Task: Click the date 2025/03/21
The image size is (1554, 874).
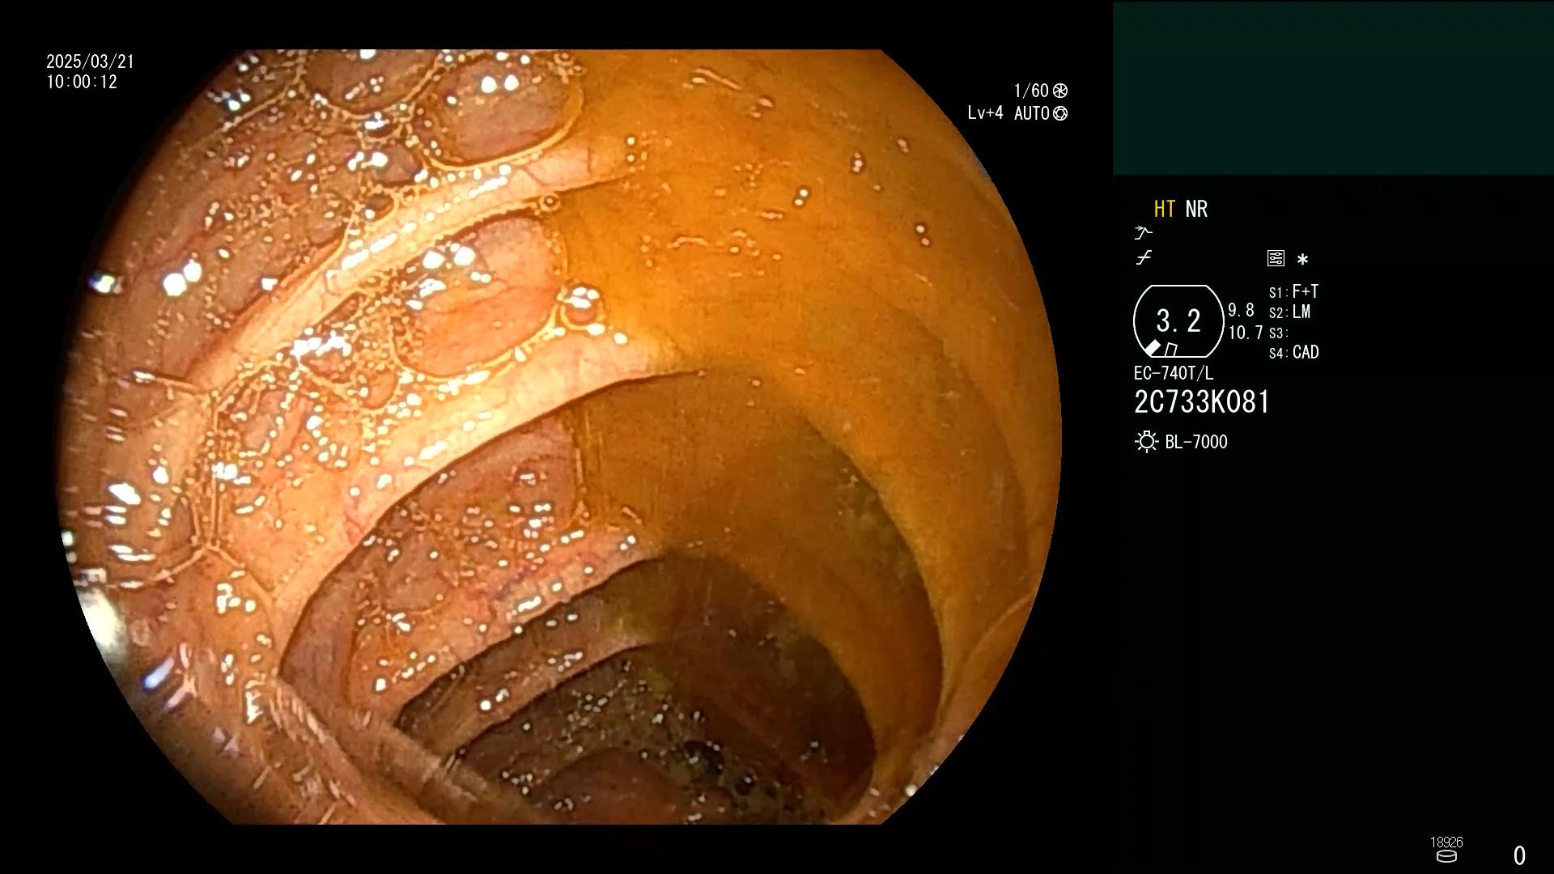Action: pos(90,62)
